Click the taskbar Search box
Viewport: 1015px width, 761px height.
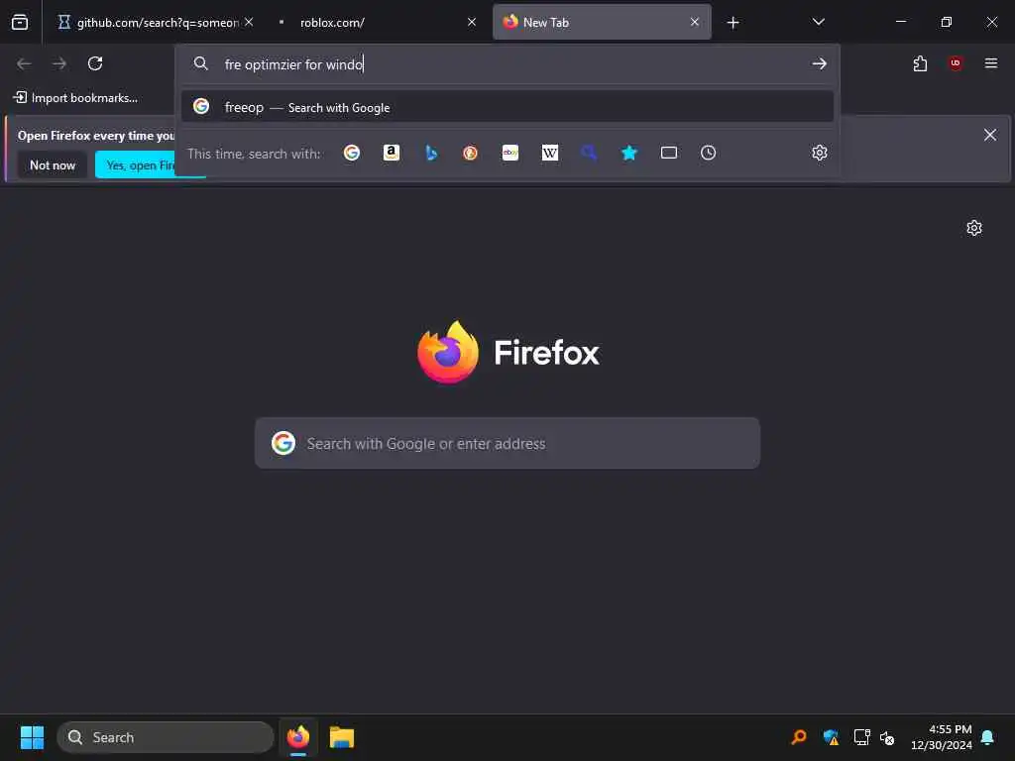[x=166, y=737]
